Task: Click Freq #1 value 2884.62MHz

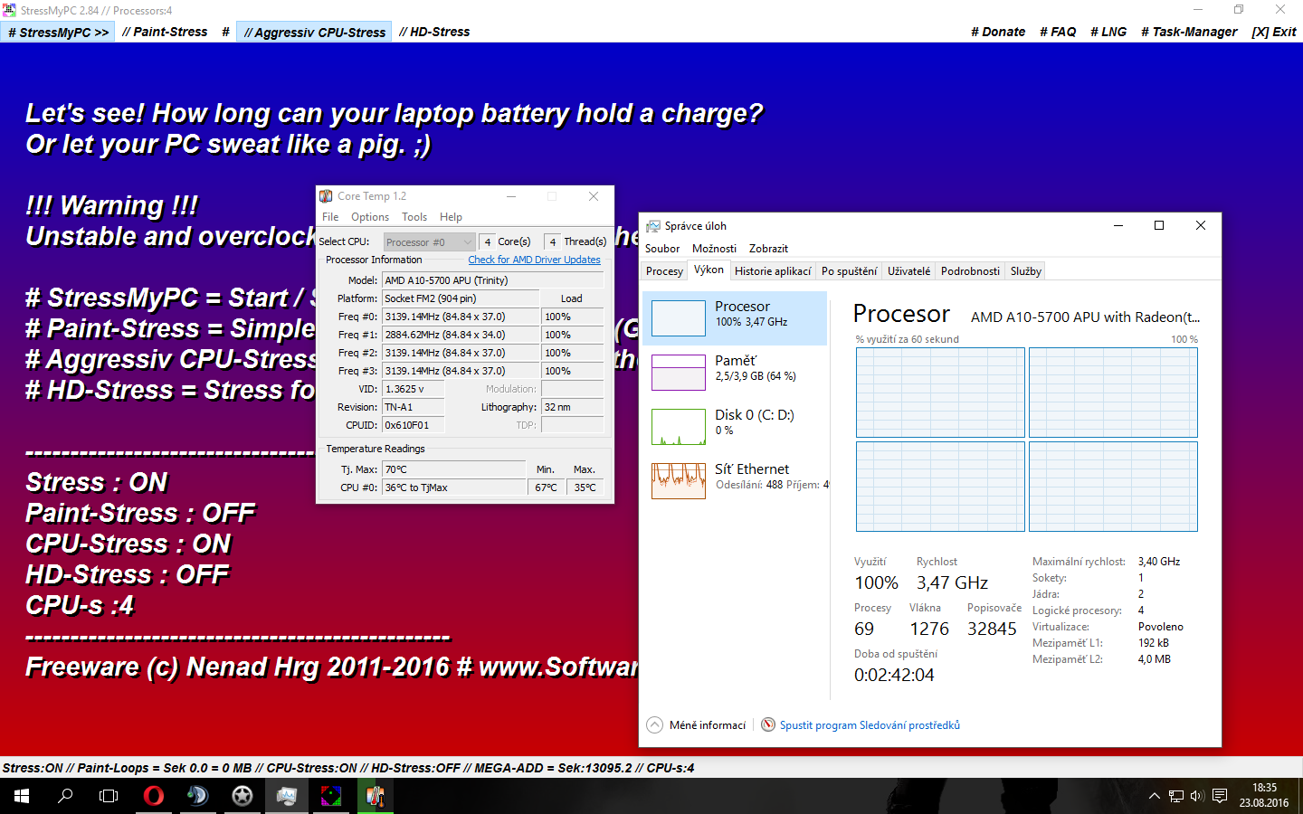Action: pos(460,335)
